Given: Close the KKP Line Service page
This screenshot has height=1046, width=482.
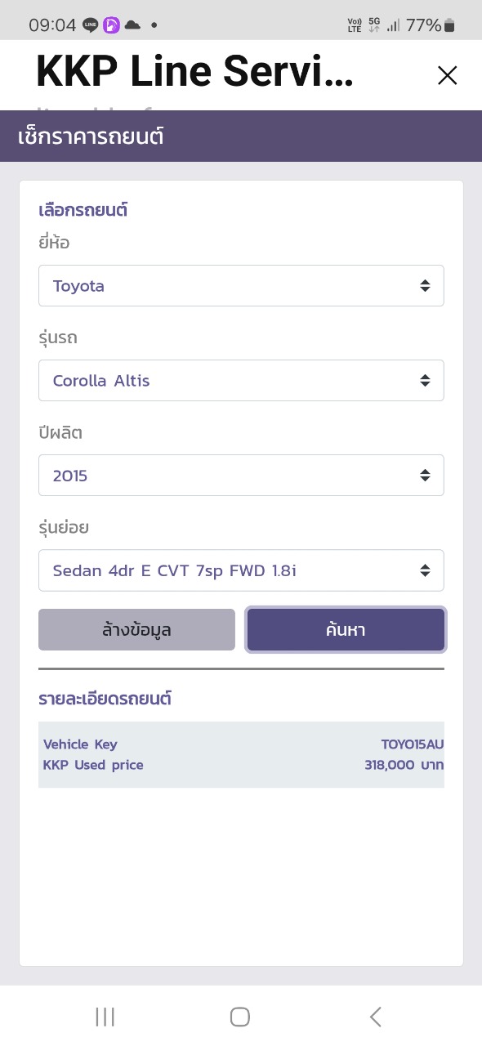Looking at the screenshot, I should point(447,76).
